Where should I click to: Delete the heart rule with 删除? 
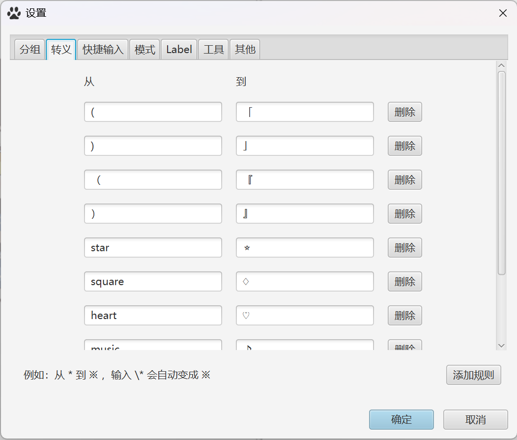pyautogui.click(x=404, y=316)
